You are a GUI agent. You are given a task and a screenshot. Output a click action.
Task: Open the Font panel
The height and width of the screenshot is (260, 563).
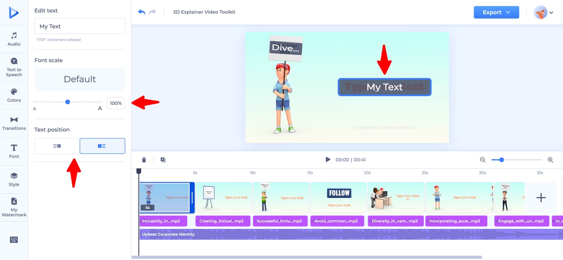(x=14, y=151)
